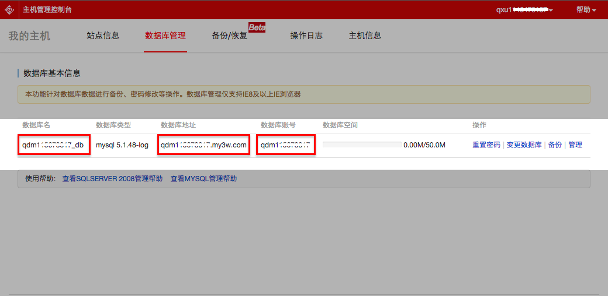Open 查看MYSQL管理帮助 link
Viewport: 608px width, 296px height.
pos(203,179)
